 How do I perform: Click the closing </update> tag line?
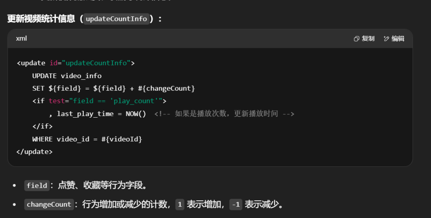coord(35,152)
